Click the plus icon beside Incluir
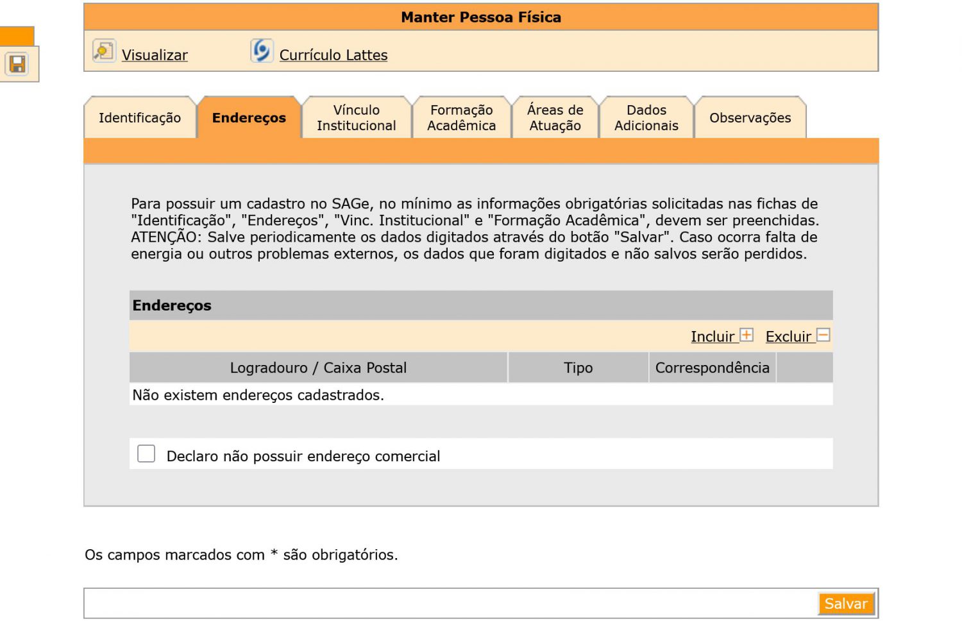Screen dimensions: 962x621 coord(747,335)
